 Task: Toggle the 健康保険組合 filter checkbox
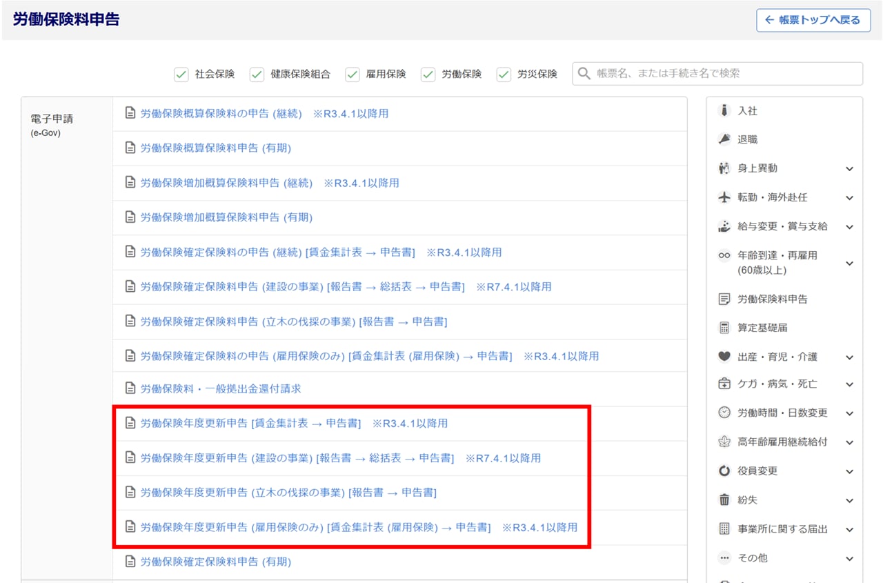pyautogui.click(x=257, y=75)
